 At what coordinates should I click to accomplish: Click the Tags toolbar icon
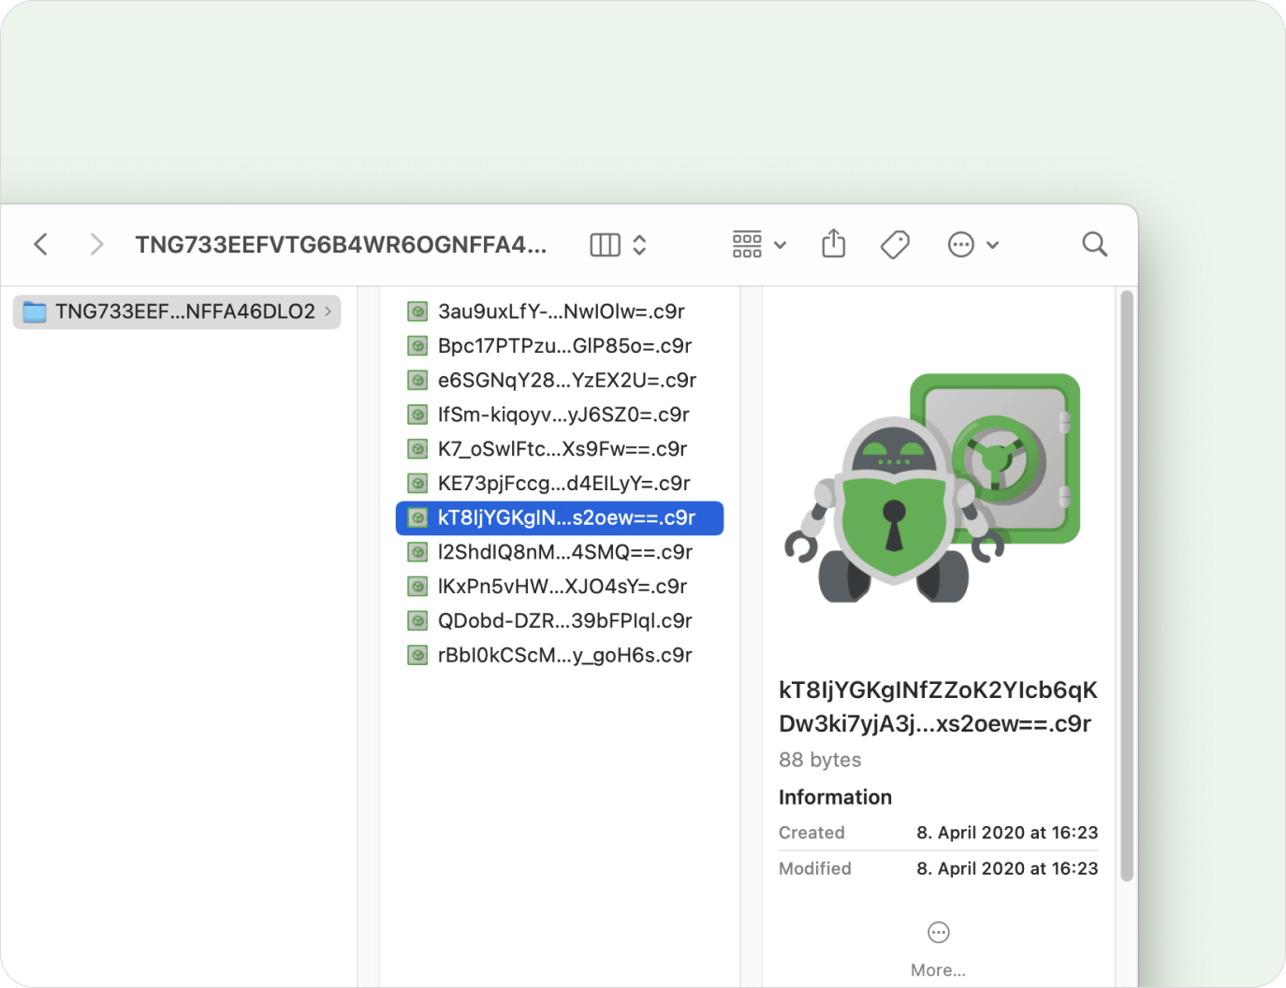895,245
